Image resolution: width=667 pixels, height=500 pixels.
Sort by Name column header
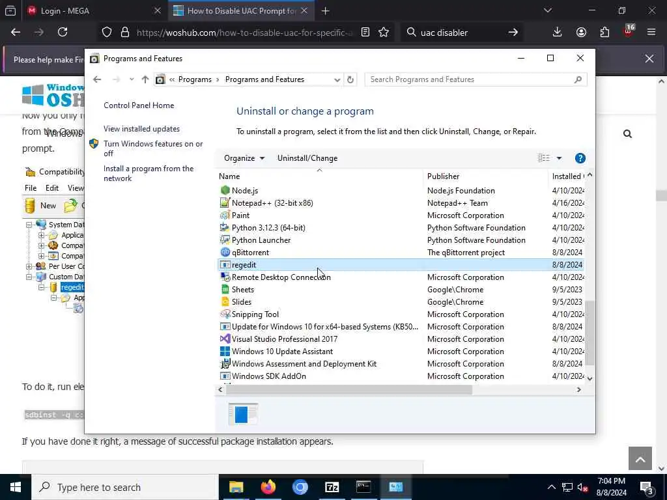click(x=319, y=176)
